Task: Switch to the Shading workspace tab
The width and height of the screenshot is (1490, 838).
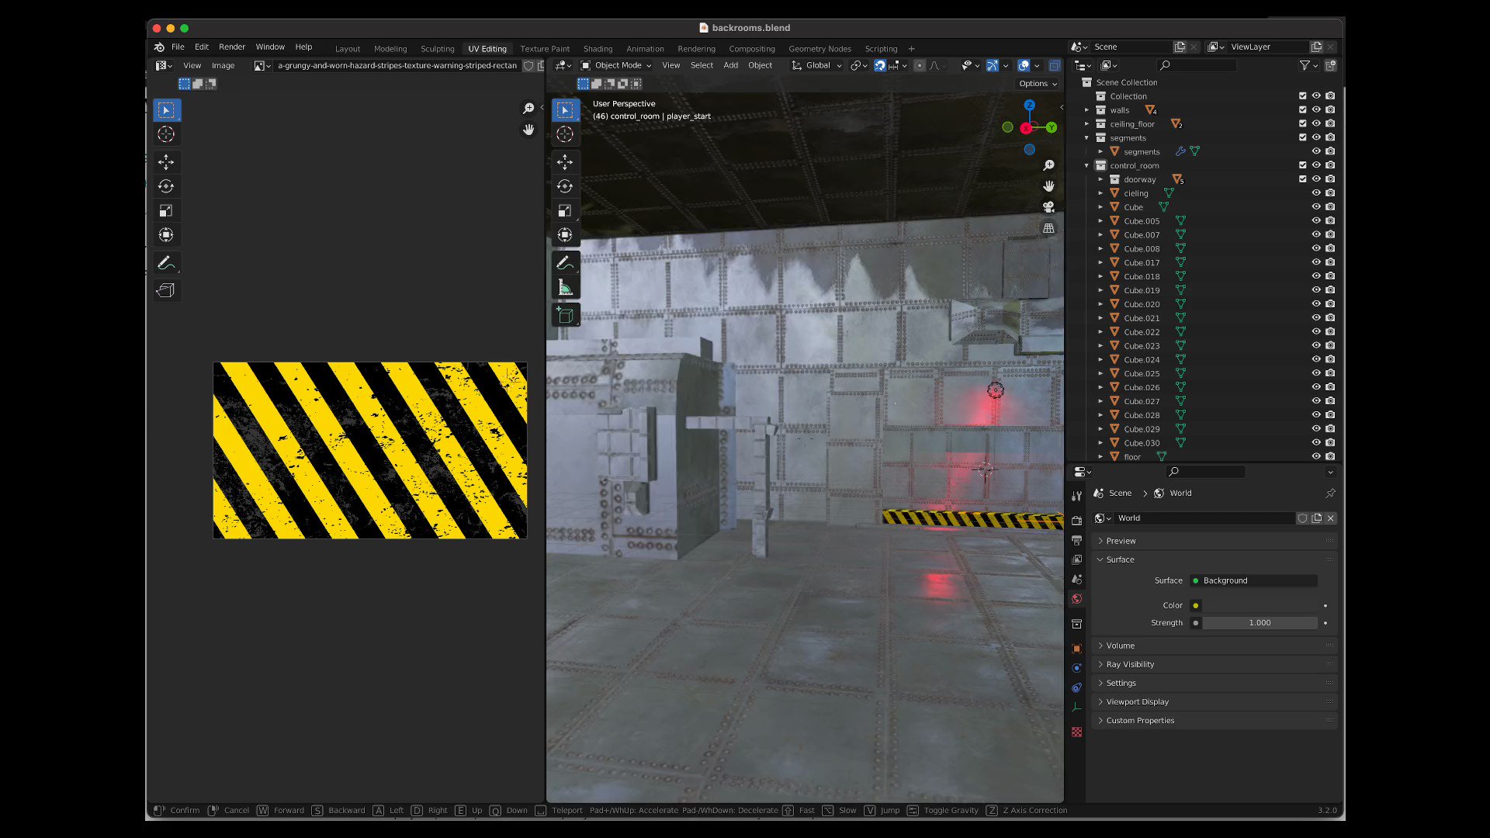Action: point(598,49)
